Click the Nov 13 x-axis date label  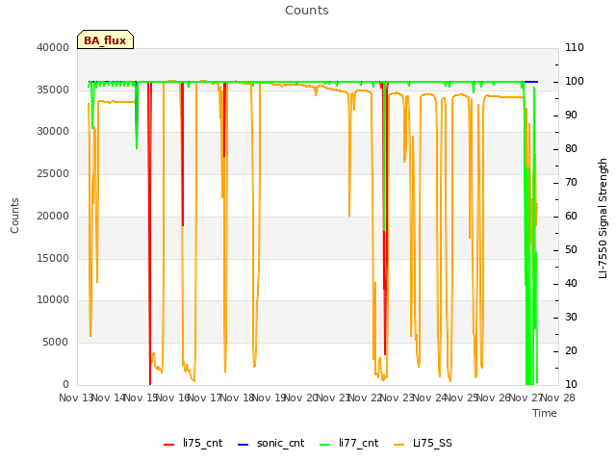pyautogui.click(x=75, y=398)
